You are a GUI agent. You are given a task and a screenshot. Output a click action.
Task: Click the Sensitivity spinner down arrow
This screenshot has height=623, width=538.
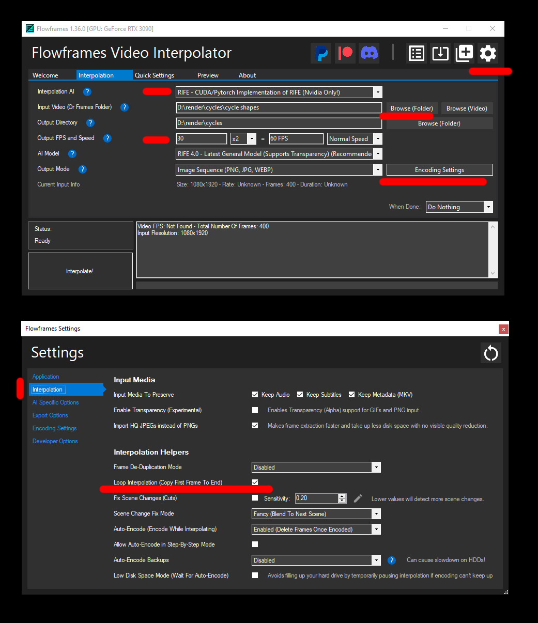point(342,501)
